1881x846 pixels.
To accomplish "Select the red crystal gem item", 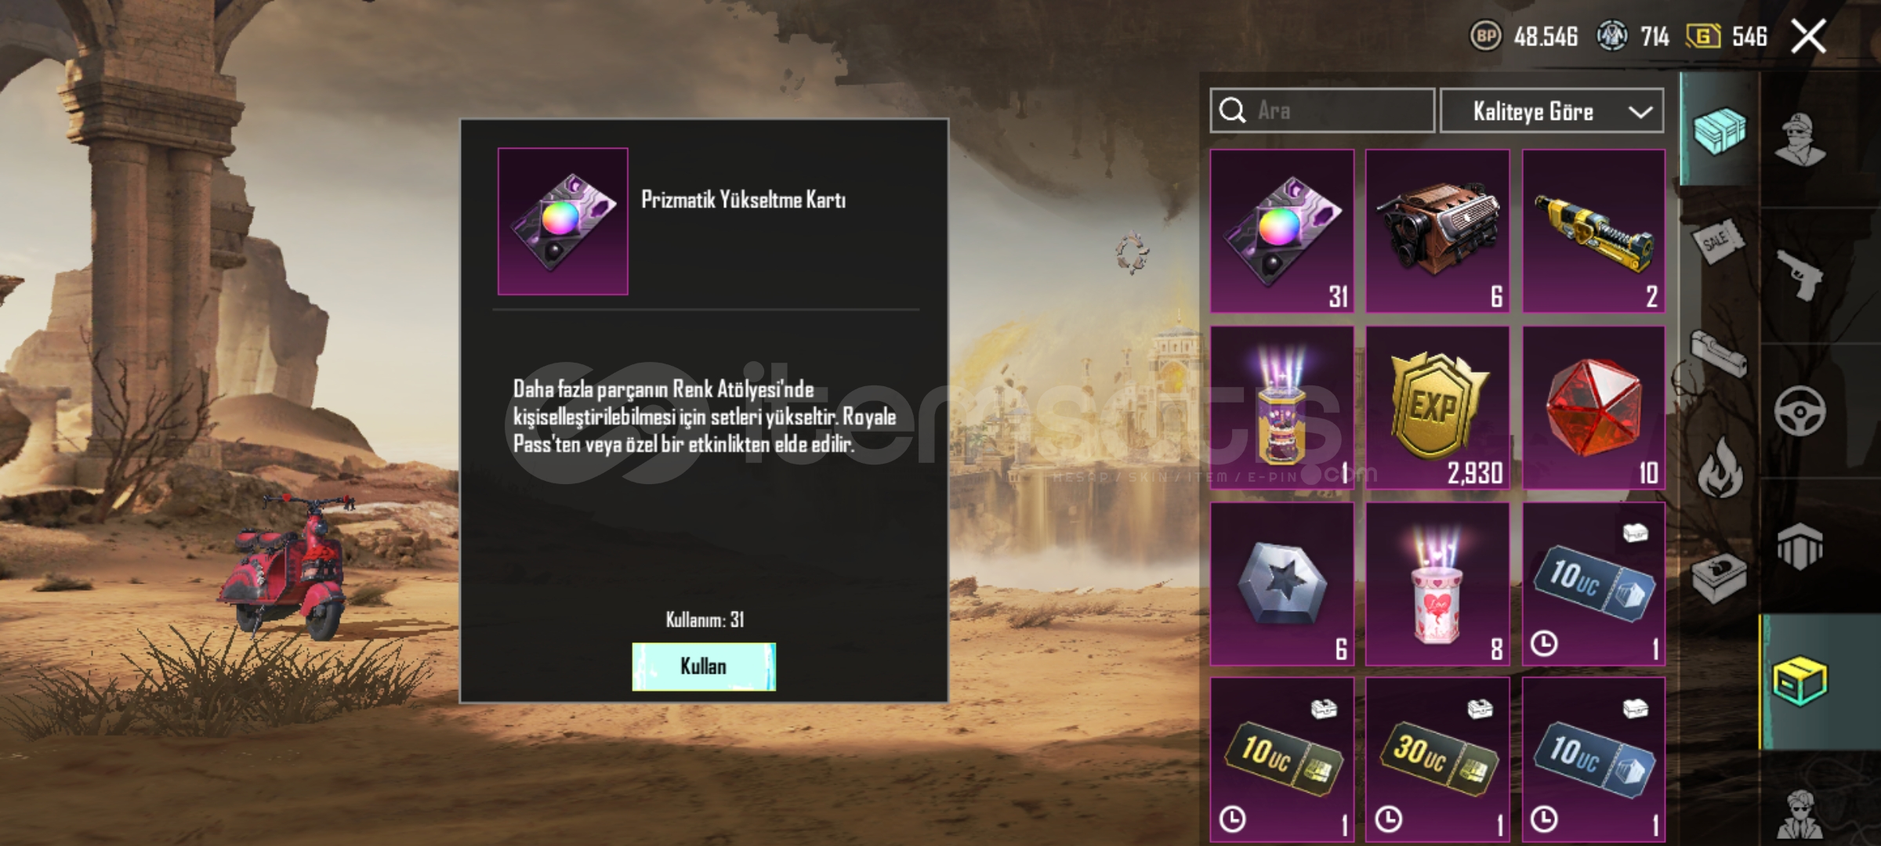I will (1593, 407).
